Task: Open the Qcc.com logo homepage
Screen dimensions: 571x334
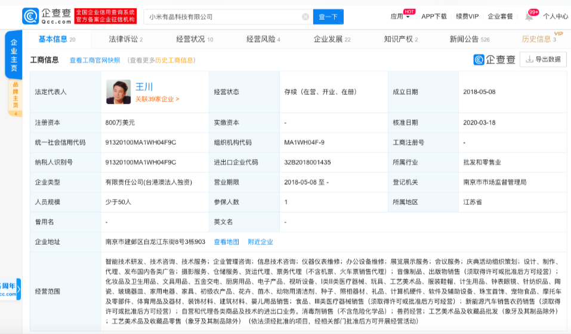Action: click(x=47, y=16)
